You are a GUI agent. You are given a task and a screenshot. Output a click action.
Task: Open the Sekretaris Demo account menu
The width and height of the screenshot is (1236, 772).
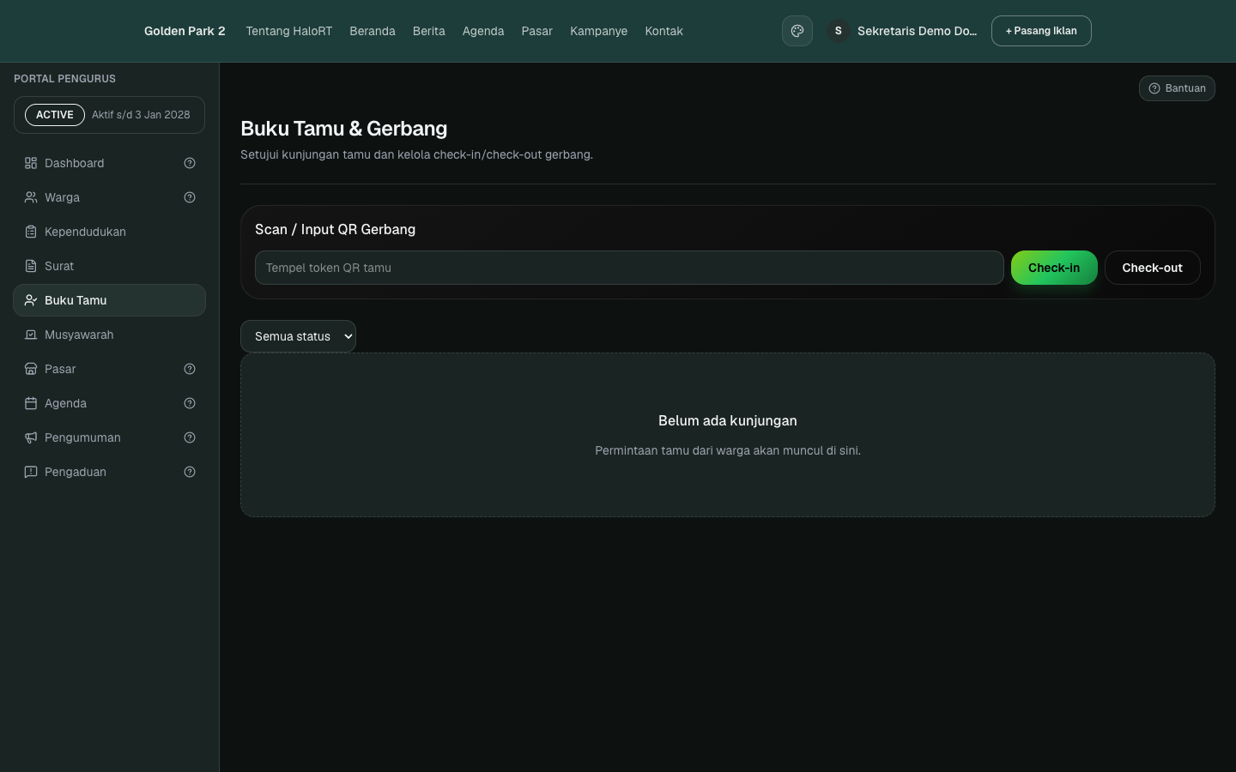click(x=902, y=31)
